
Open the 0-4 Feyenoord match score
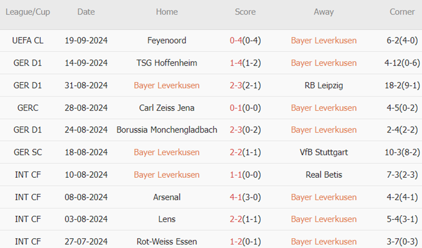pyautogui.click(x=245, y=41)
